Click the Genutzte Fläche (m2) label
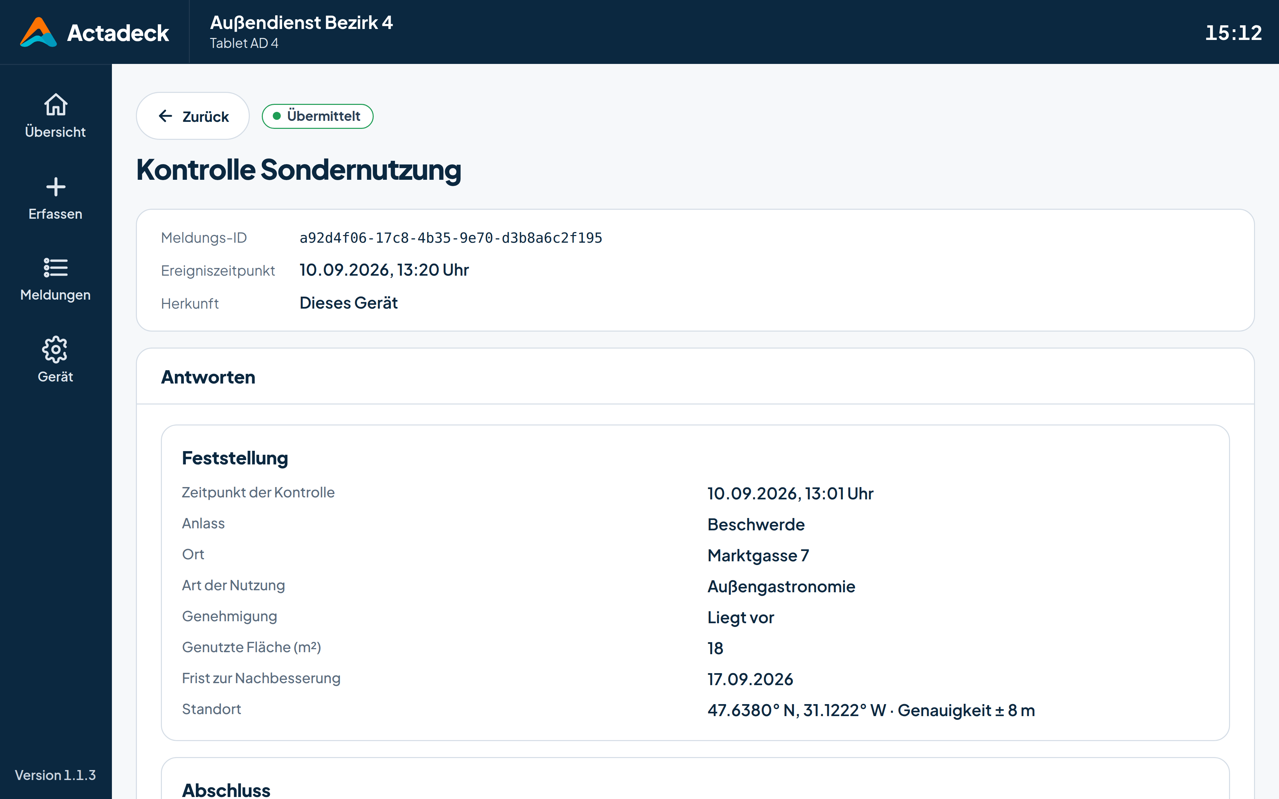This screenshot has height=799, width=1279. [x=251, y=647]
